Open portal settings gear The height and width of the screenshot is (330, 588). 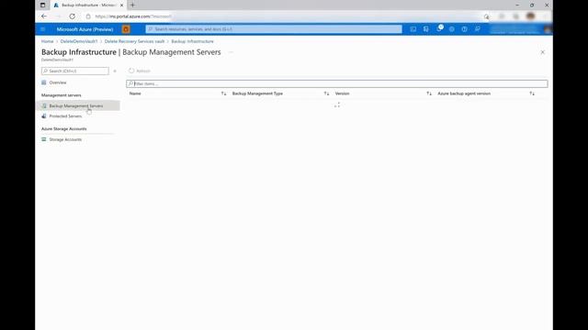[x=451, y=29]
